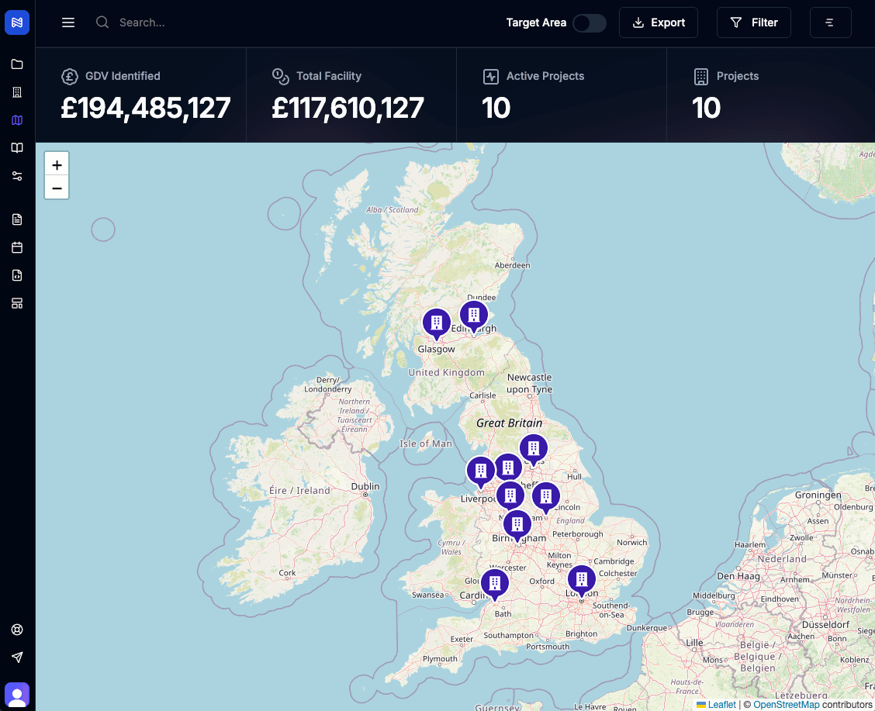
Task: Click the Active Projects activity icon
Action: (x=490, y=77)
